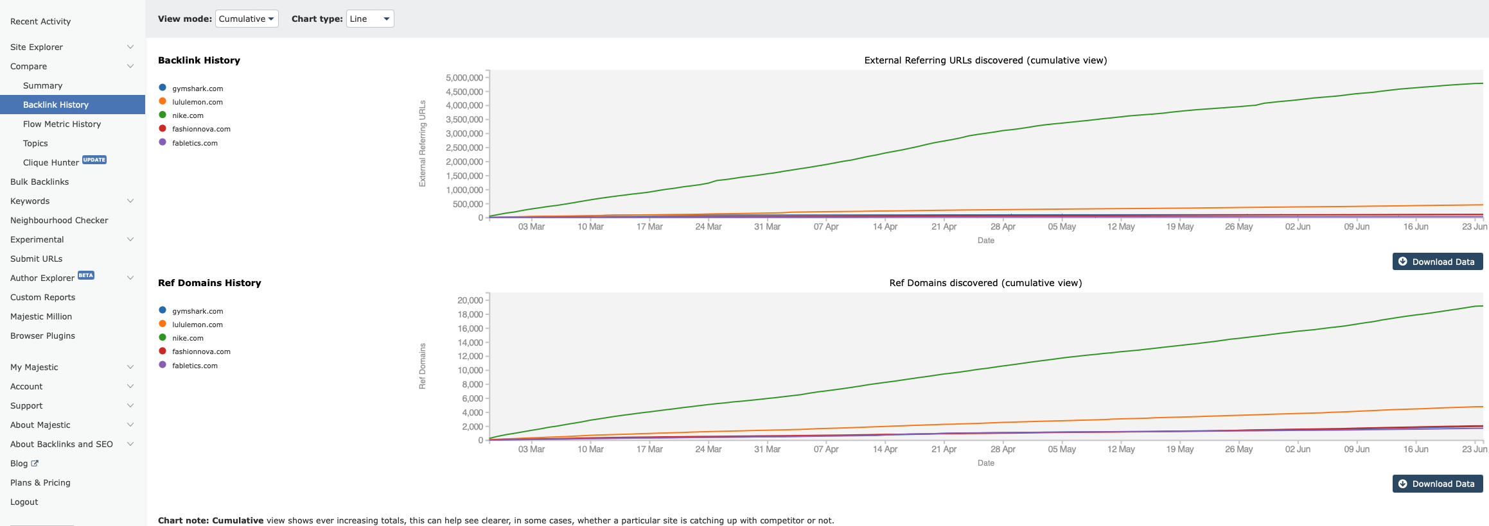Click purple fabletics.com dot in Ref Domains legend
Image resolution: width=1489 pixels, height=526 pixels.
(163, 365)
